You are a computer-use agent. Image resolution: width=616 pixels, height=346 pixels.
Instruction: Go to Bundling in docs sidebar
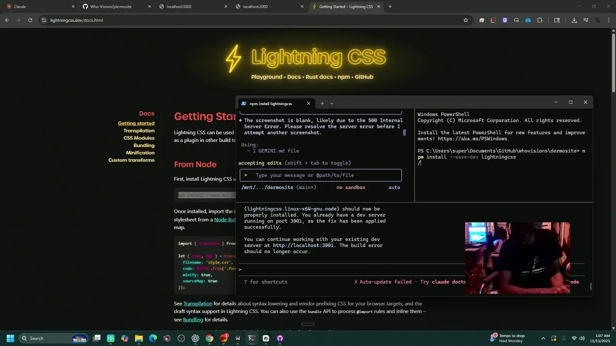pos(144,146)
